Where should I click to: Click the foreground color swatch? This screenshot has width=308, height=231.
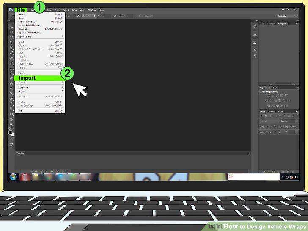coord(10,132)
